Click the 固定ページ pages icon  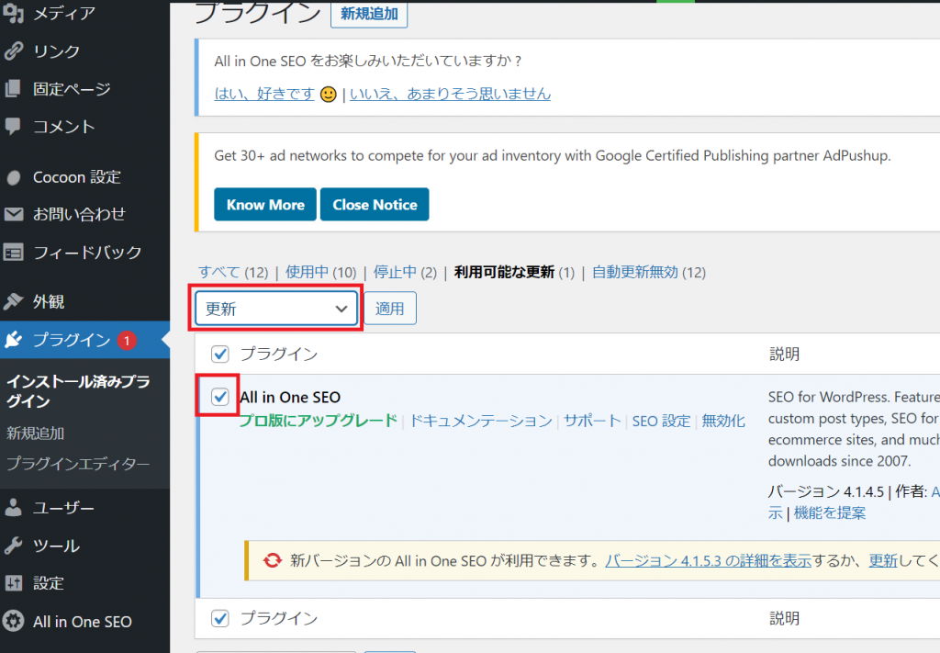coord(13,89)
